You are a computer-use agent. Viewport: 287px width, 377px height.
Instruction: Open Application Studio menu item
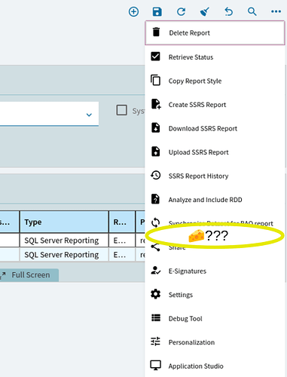point(215,366)
